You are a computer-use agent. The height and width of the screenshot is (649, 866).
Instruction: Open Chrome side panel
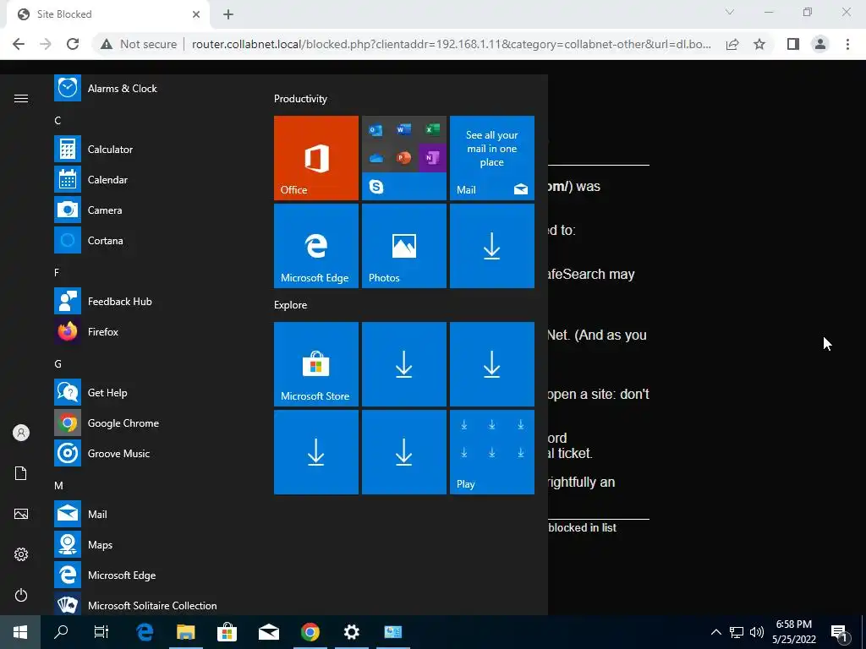[793, 44]
